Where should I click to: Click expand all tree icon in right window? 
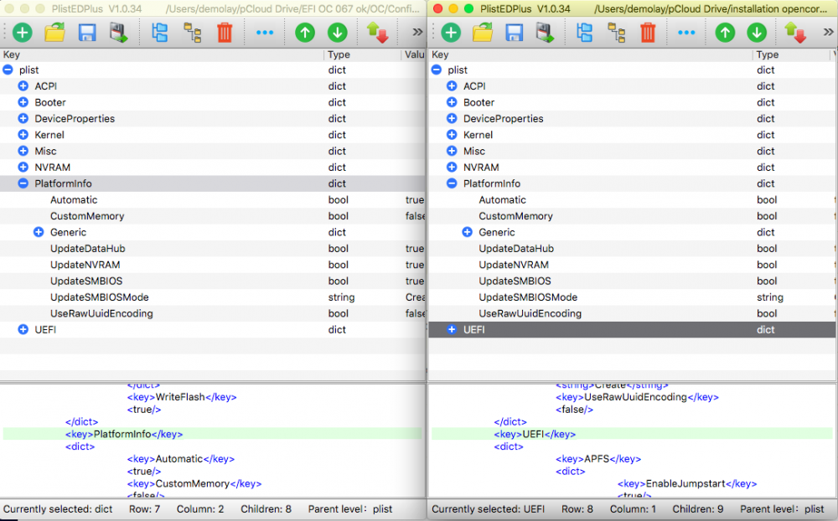coord(584,33)
